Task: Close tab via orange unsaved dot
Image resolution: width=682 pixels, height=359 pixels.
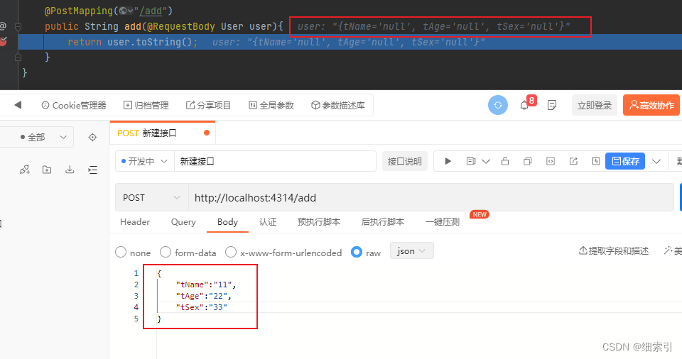Action: point(207,133)
